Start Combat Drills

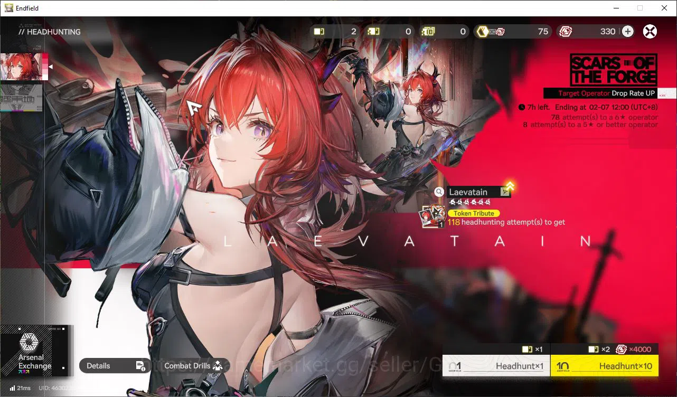pyautogui.click(x=193, y=366)
